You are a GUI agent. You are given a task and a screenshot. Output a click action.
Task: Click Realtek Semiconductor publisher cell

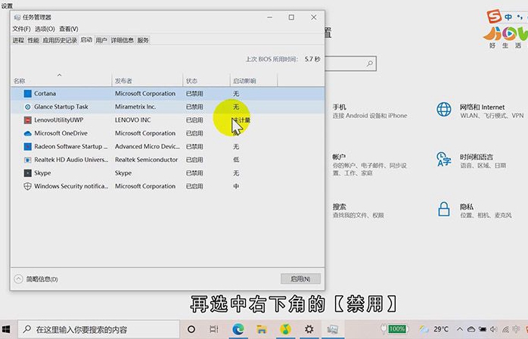click(146, 160)
